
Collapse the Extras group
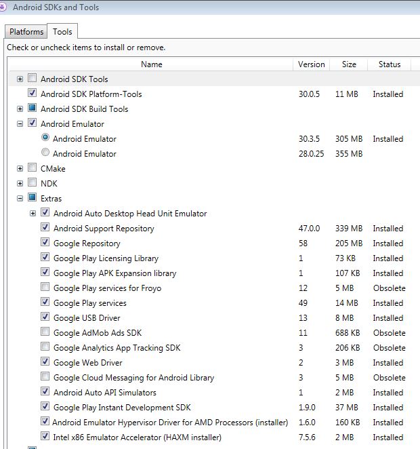click(x=20, y=198)
